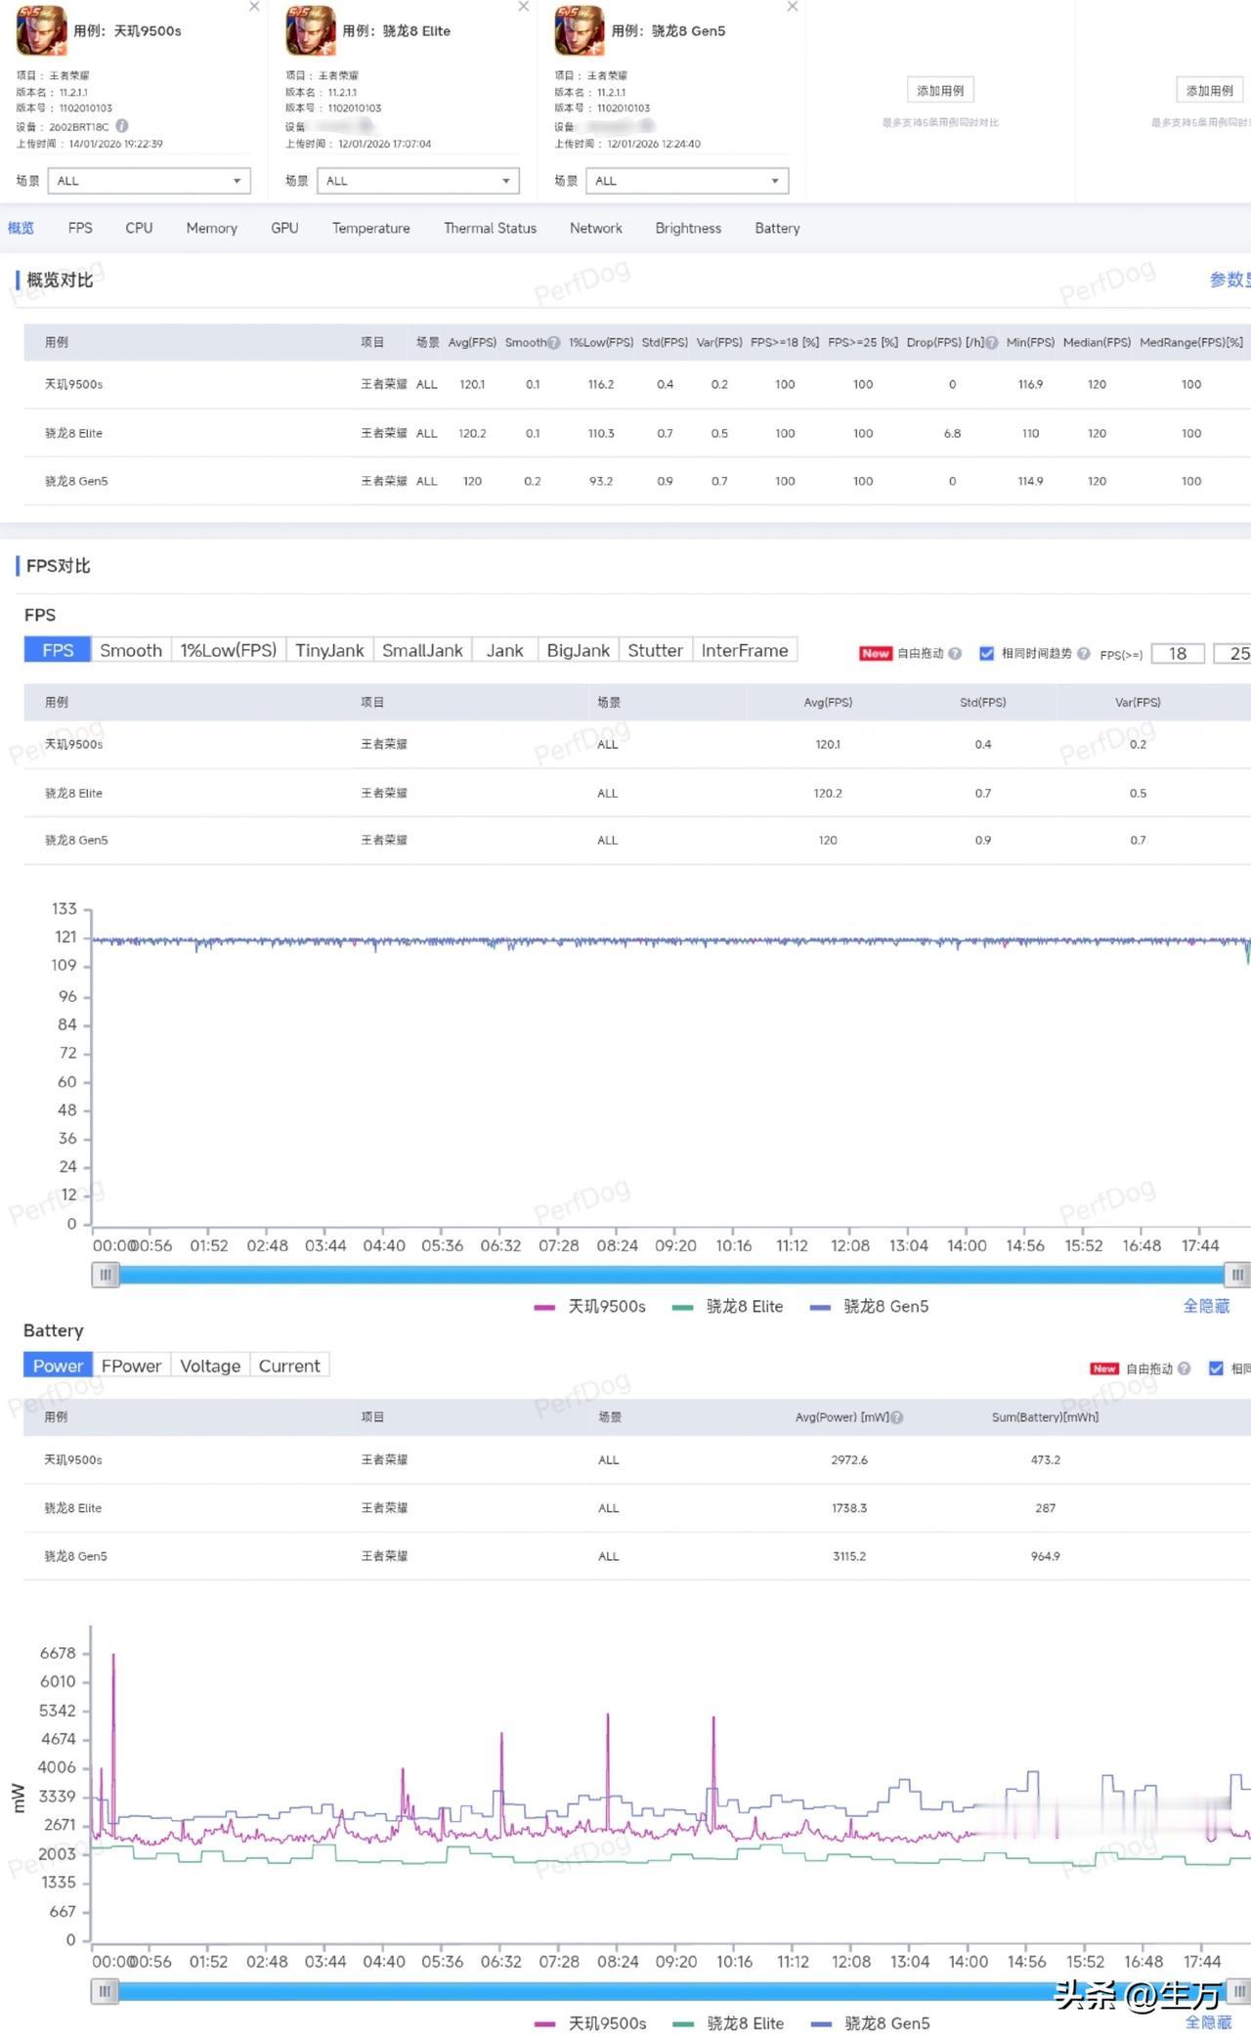The width and height of the screenshot is (1251, 2040).
Task: Expand 场景 dropdown for 骁龙8 Elite case
Action: [418, 181]
